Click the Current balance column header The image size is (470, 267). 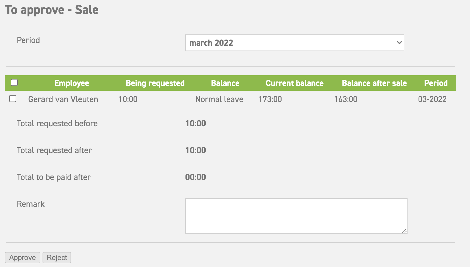click(294, 83)
